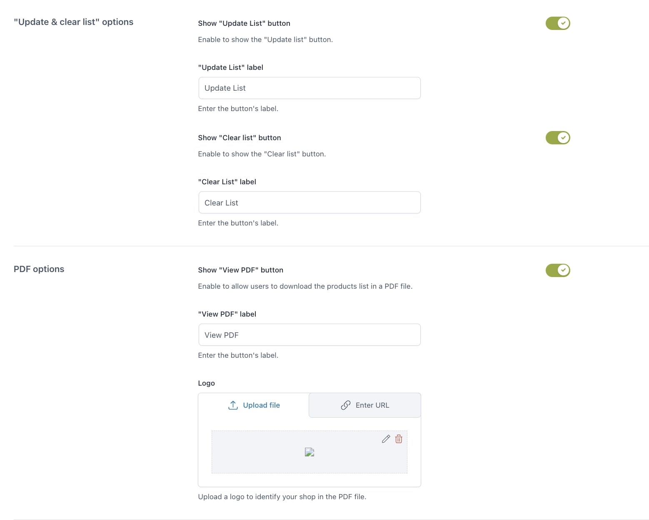The image size is (649, 520).
Task: Turn off Show "Clear list" button switch
Action: coord(557,138)
